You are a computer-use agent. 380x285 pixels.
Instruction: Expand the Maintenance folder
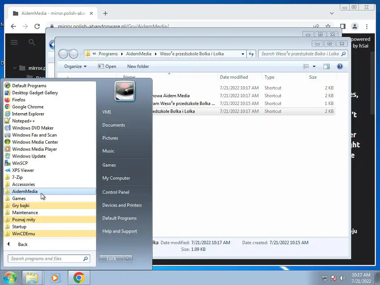coord(50,212)
